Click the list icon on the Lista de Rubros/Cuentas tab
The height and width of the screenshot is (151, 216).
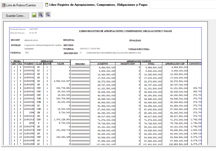4,5
